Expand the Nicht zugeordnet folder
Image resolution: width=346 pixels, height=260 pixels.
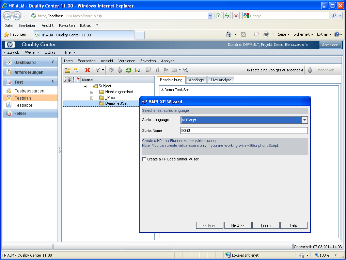tap(92, 92)
